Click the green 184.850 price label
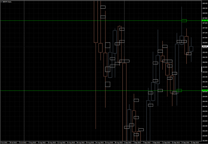The image size is (208, 144). pos(204,91)
